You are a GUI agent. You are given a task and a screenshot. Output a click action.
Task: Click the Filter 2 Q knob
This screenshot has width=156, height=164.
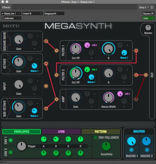coord(109,73)
